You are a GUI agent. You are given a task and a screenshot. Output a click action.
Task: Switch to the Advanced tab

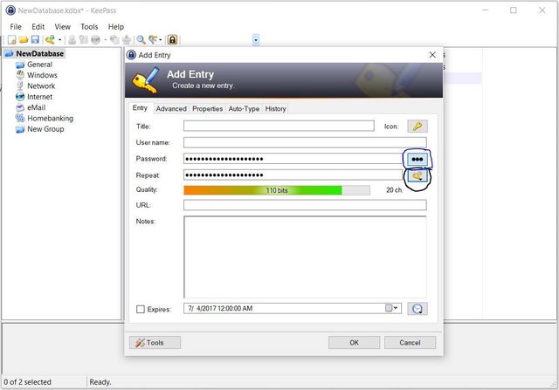point(171,109)
